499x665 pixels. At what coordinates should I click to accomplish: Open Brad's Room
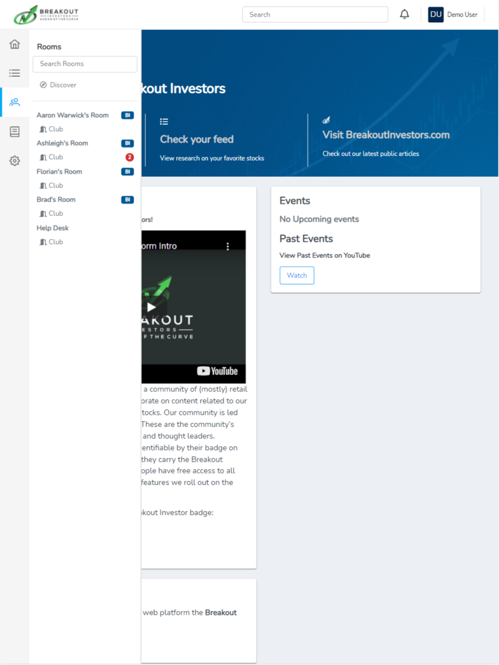pos(56,199)
